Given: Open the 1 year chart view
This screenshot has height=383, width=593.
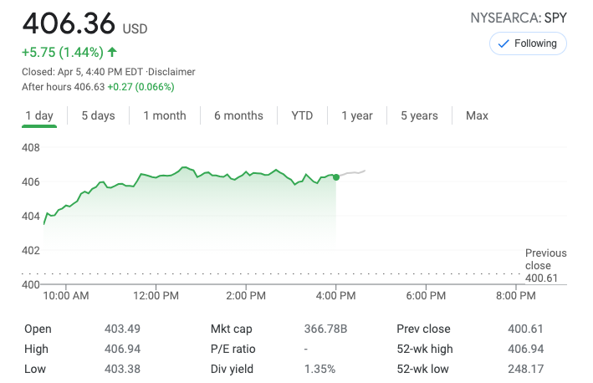Looking at the screenshot, I should (x=357, y=115).
